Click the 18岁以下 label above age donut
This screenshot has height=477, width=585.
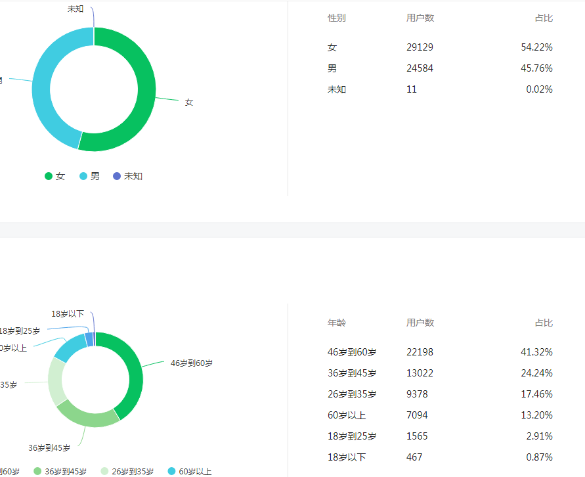[x=68, y=314]
